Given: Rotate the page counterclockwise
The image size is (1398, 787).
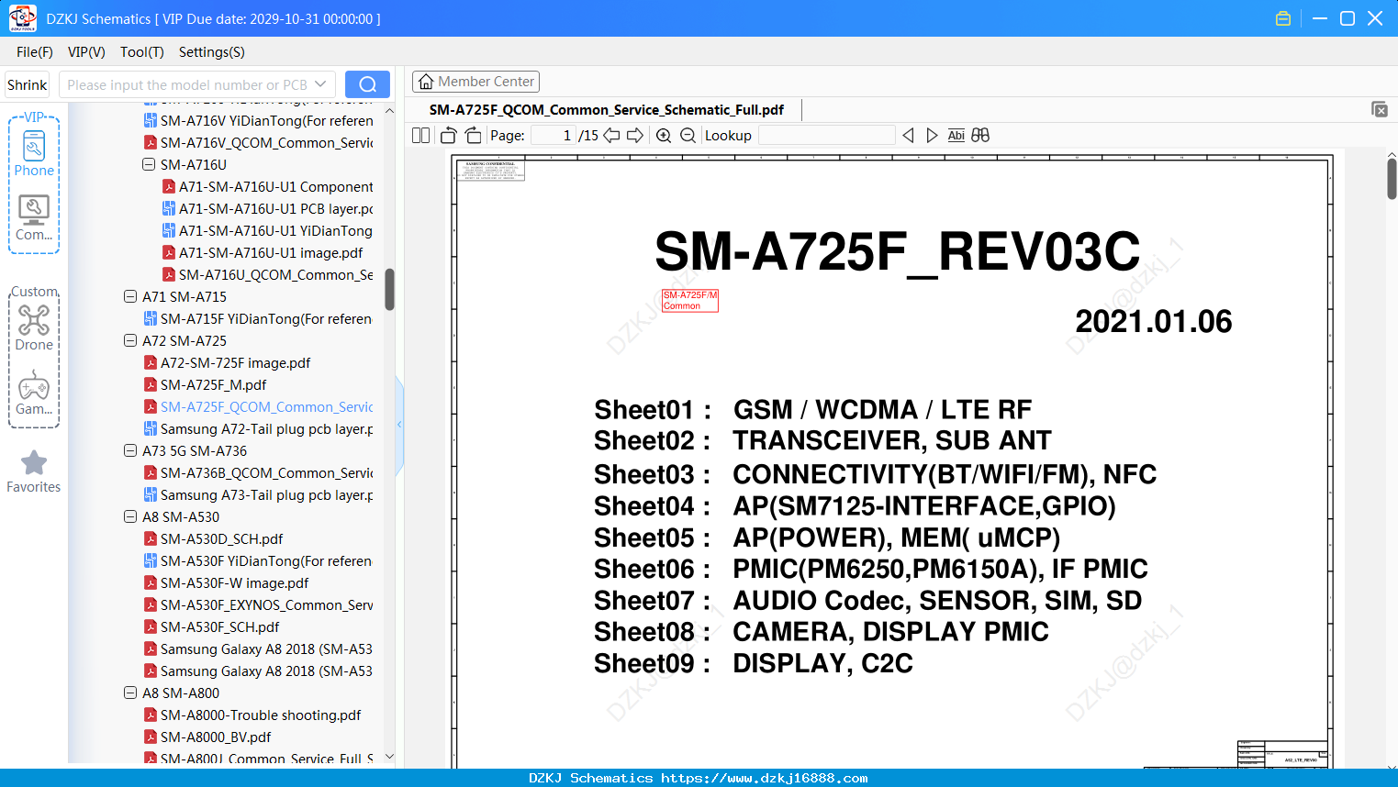Looking at the screenshot, I should pyautogui.click(x=449, y=136).
